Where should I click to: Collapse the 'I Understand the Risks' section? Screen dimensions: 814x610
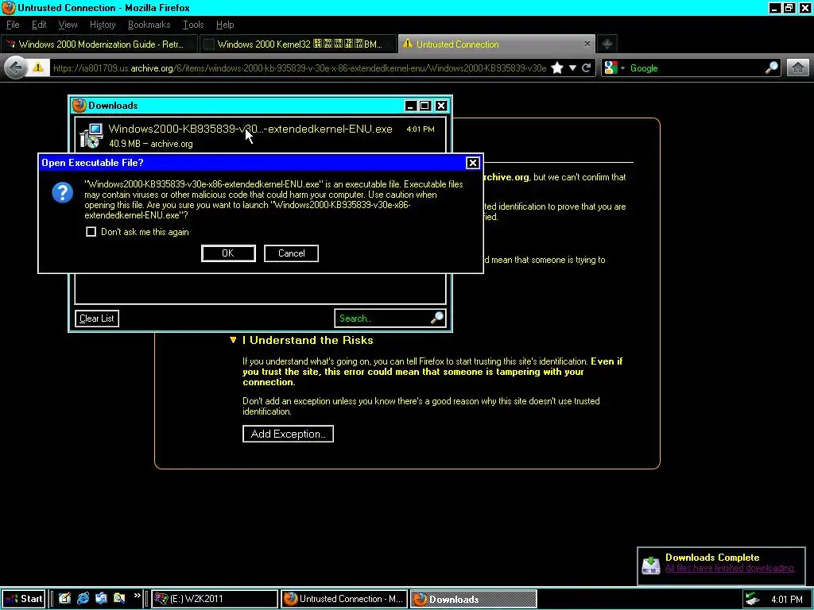233,340
